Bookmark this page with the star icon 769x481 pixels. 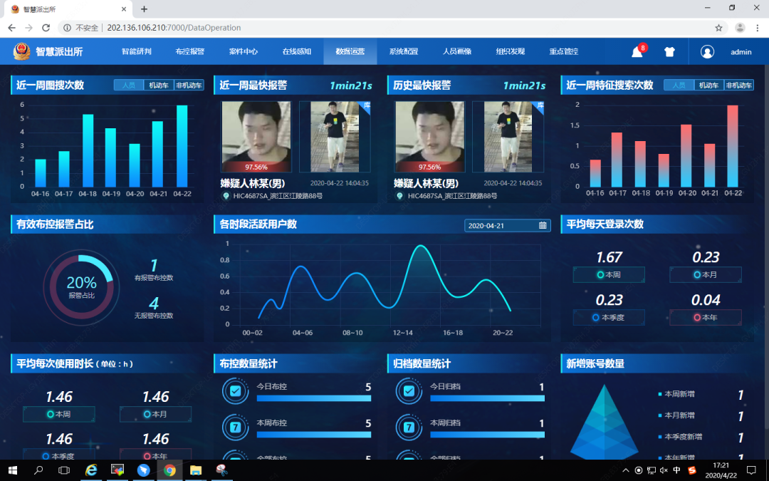[x=718, y=28]
